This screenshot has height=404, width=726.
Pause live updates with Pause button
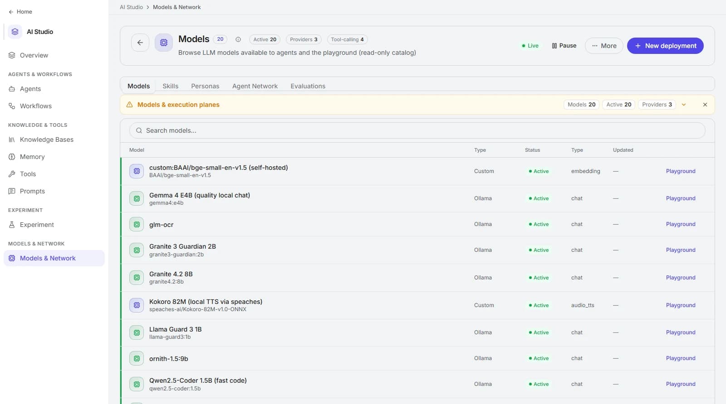pos(564,46)
